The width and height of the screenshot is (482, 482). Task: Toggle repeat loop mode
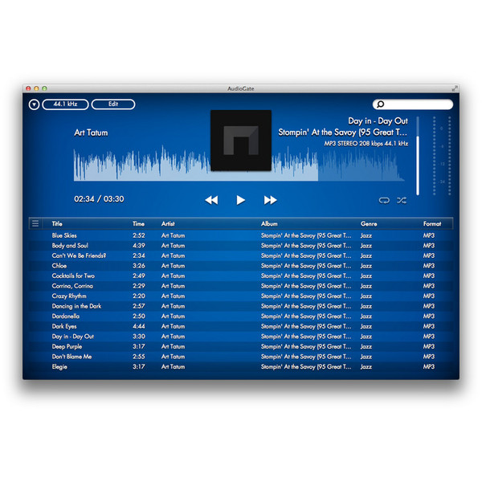click(x=384, y=200)
